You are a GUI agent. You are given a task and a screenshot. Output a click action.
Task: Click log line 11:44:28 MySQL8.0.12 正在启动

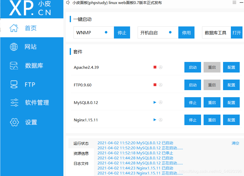(x=140, y=163)
